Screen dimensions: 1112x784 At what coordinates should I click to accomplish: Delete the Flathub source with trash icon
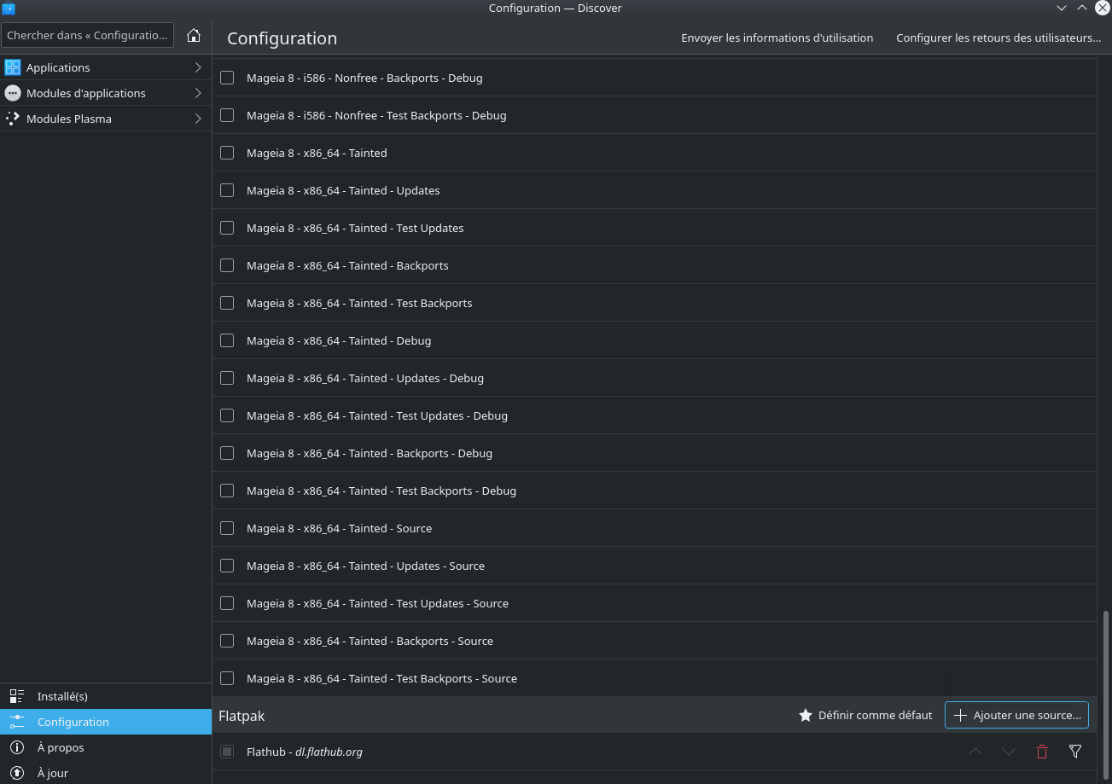tap(1042, 752)
